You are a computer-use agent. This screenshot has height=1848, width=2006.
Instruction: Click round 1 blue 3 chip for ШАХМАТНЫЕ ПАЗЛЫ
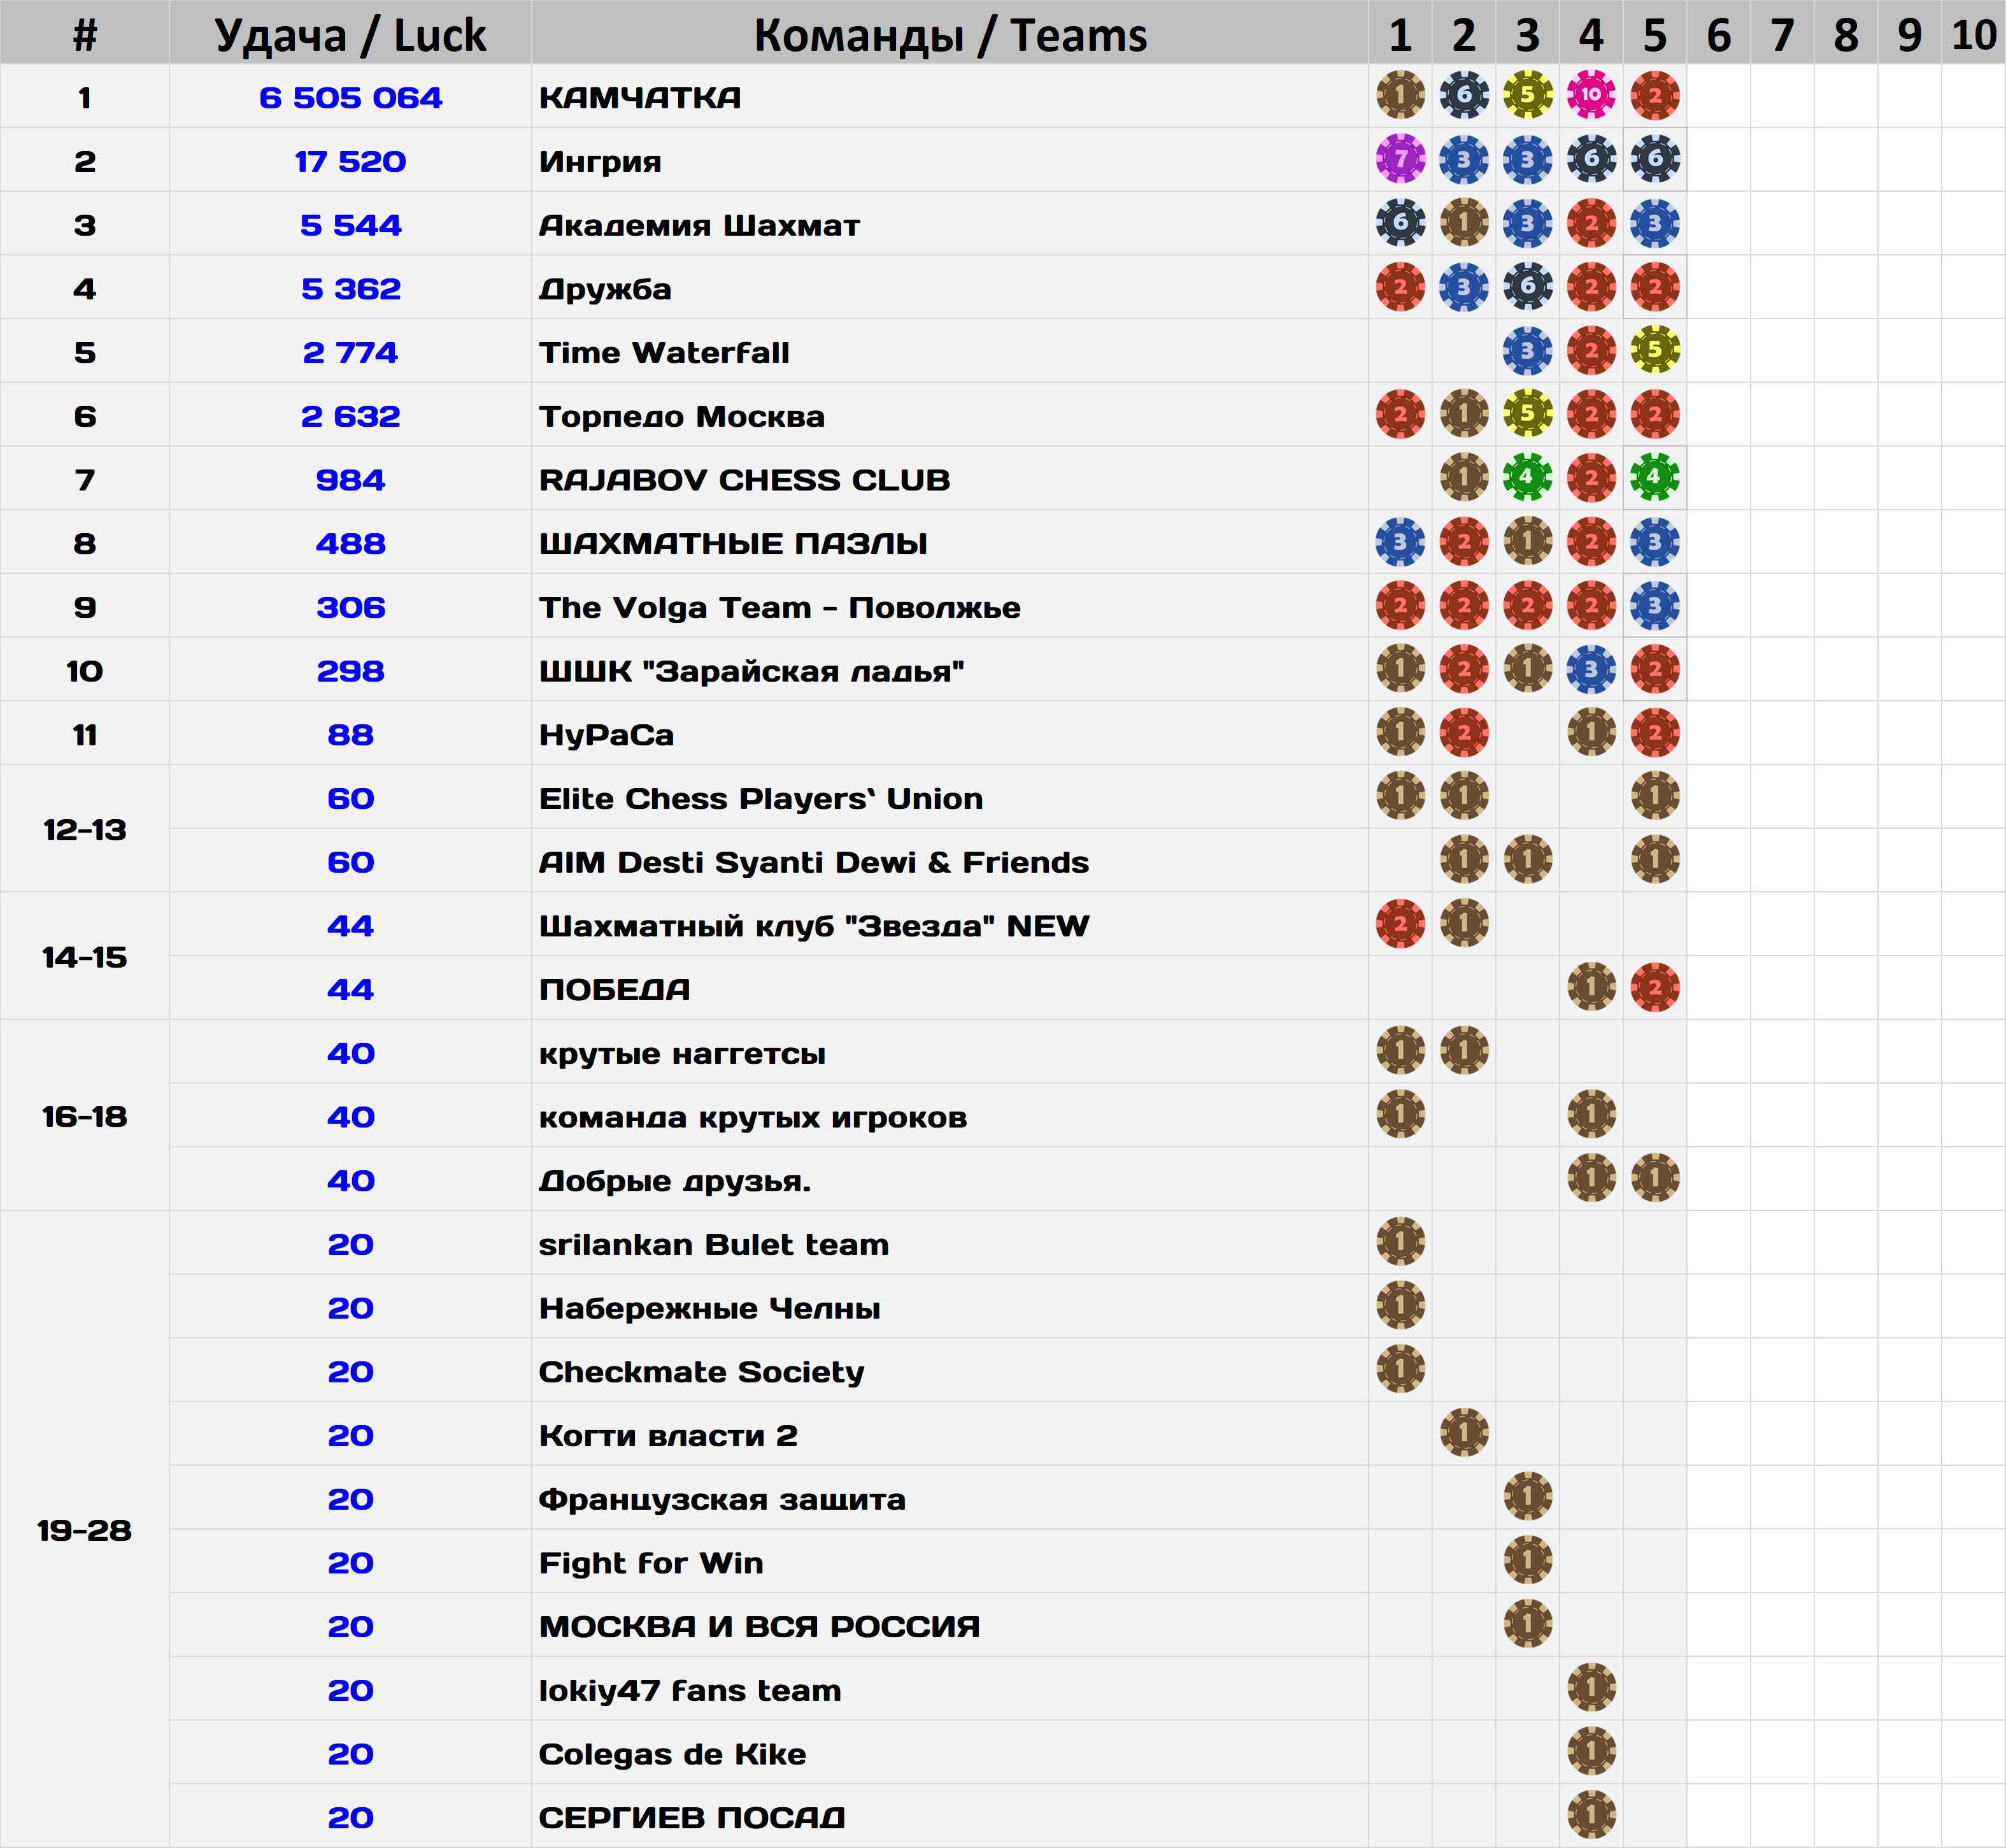coord(1400,542)
